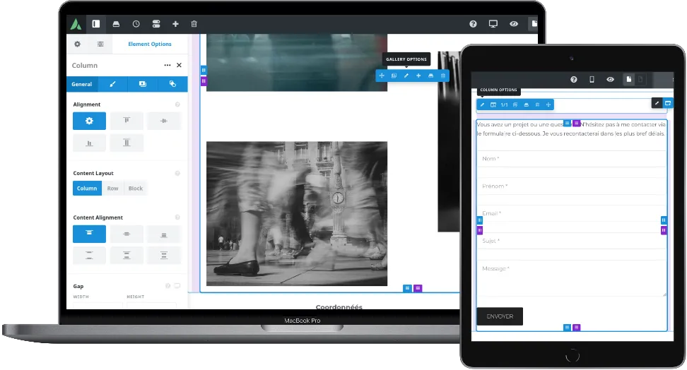
Task: Click the help icon beside Gap
Action: [x=168, y=286]
